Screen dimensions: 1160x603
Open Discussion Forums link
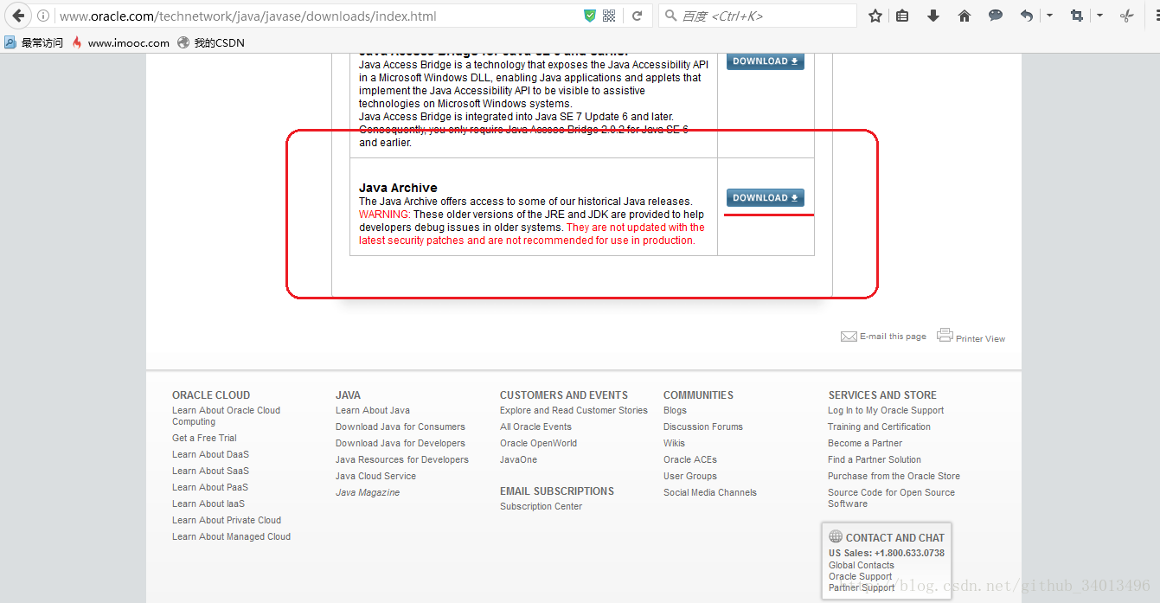click(x=703, y=427)
